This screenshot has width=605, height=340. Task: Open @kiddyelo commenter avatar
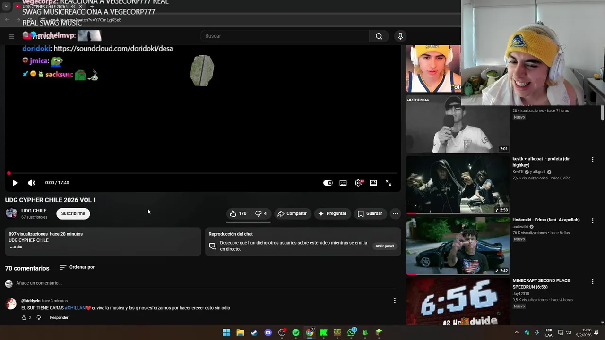pos(11,304)
